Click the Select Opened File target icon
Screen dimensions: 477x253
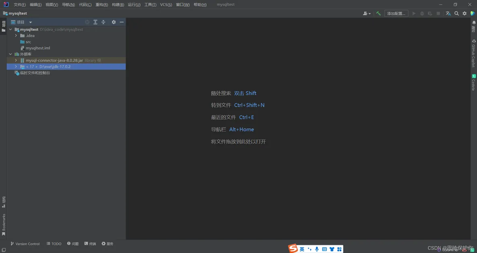click(x=87, y=22)
